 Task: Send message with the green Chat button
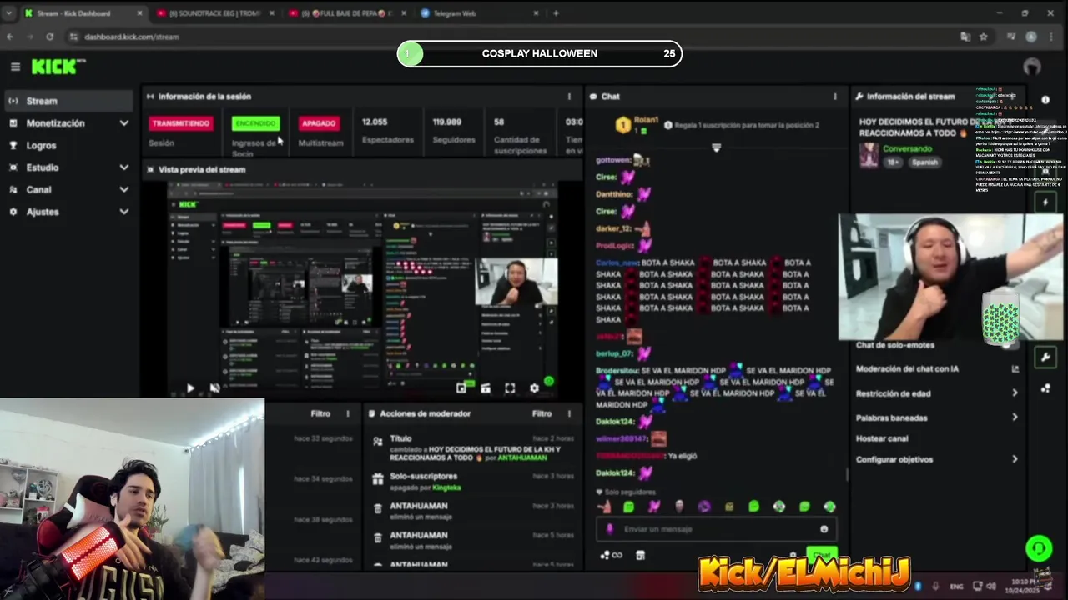coord(821,555)
